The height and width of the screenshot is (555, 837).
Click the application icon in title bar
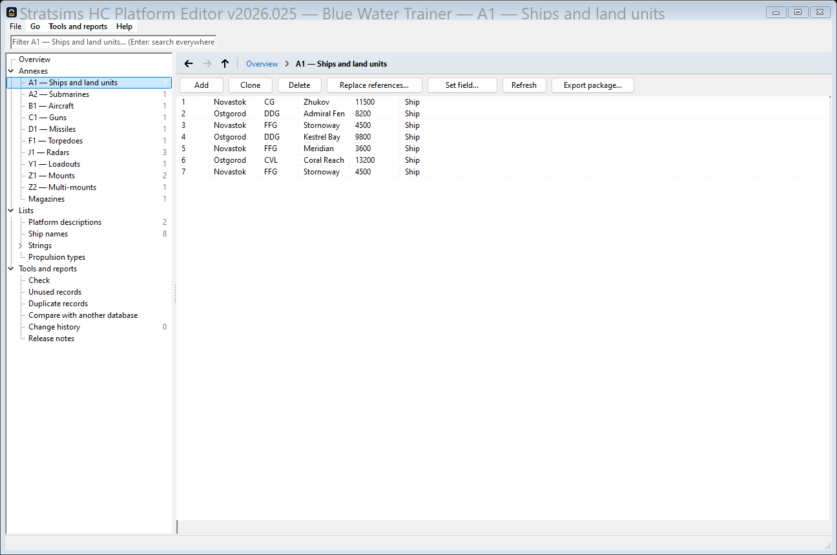pyautogui.click(x=12, y=12)
